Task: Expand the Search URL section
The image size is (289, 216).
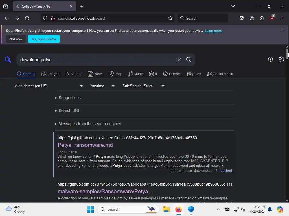Action: coord(67,111)
